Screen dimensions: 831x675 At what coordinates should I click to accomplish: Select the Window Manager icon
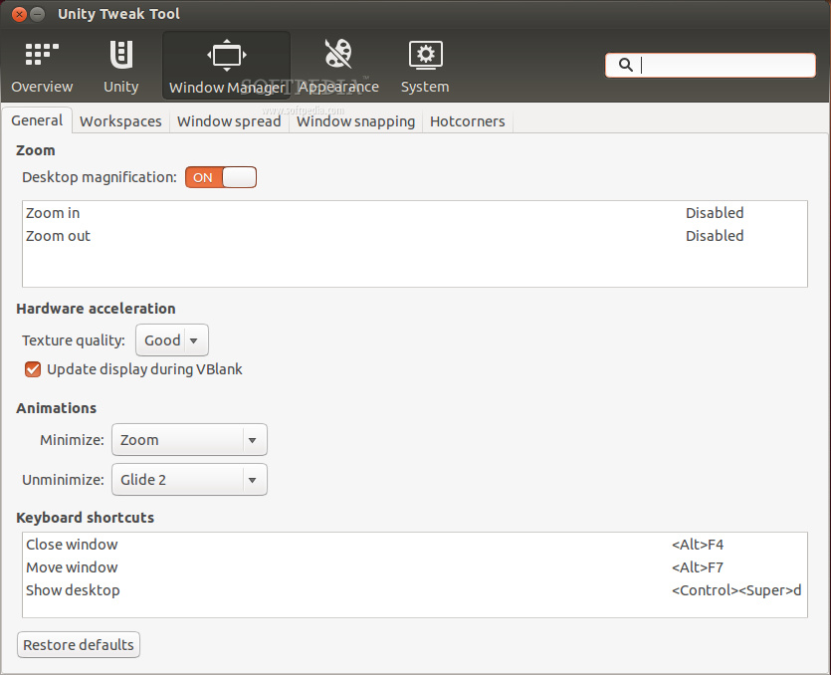227,55
